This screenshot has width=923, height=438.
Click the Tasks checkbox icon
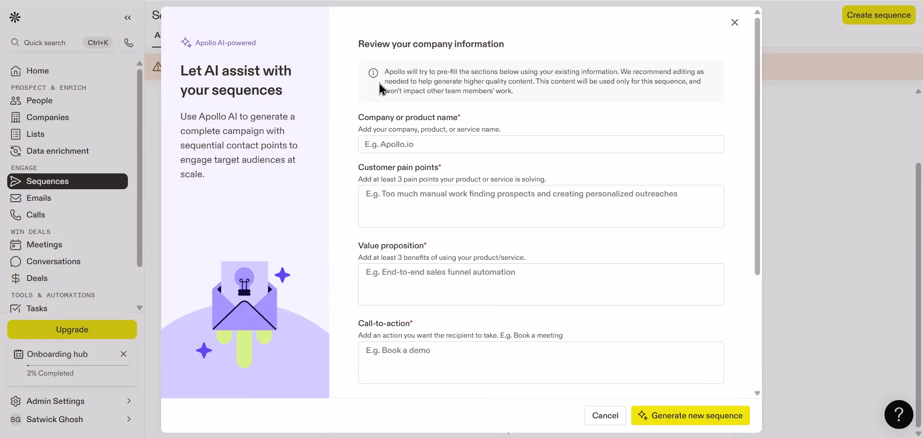(x=16, y=309)
